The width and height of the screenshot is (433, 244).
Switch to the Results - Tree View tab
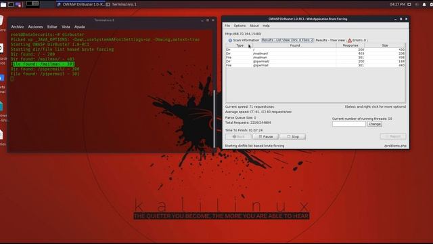pyautogui.click(x=330, y=40)
